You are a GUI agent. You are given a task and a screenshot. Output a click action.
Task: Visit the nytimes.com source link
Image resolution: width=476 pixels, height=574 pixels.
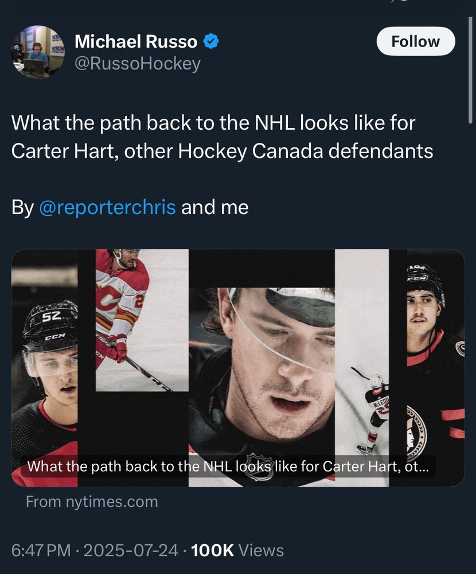pos(91,501)
